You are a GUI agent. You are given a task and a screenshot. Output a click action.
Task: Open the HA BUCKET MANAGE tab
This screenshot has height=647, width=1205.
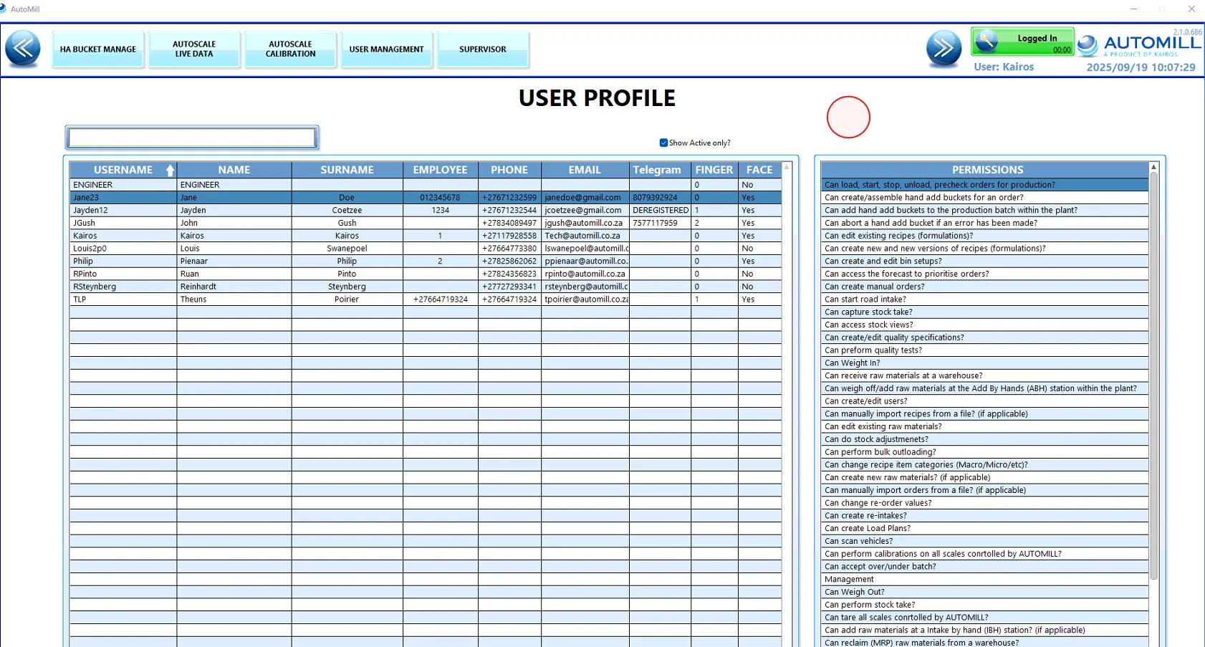98,49
